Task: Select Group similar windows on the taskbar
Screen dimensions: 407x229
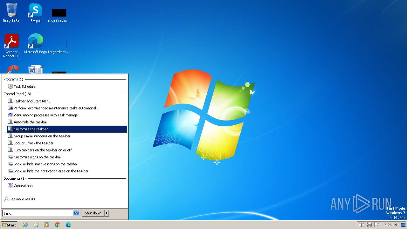Action: (x=67, y=136)
